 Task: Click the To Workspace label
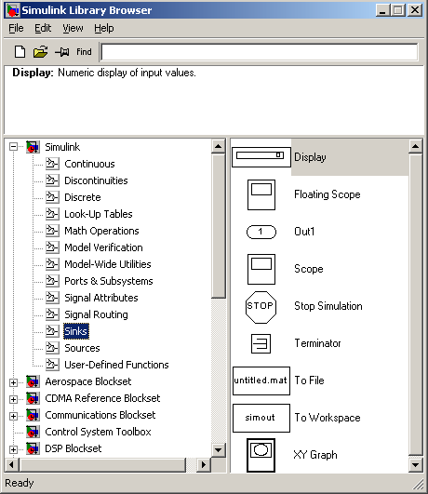coord(328,418)
